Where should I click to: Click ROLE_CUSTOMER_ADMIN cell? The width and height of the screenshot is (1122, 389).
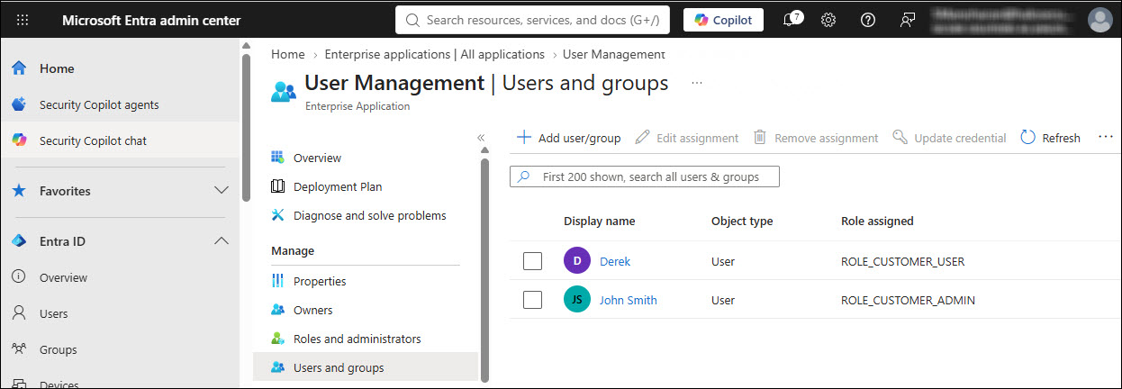[908, 300]
